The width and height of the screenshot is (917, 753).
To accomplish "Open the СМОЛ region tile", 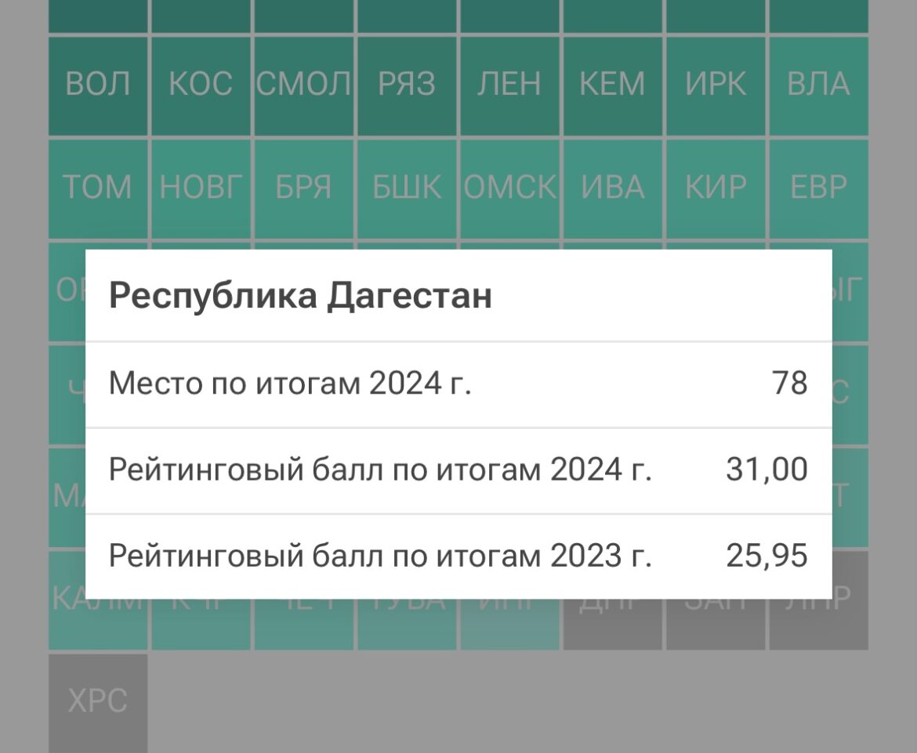I will pos(304,85).
